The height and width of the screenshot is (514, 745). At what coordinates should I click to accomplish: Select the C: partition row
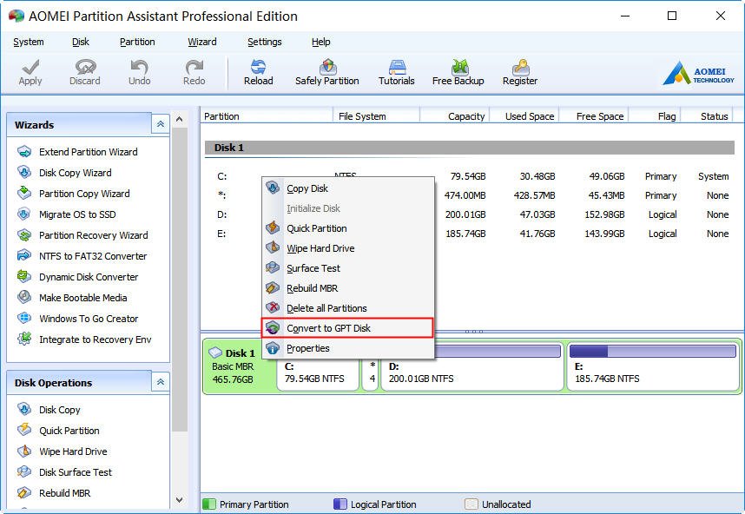470,177
